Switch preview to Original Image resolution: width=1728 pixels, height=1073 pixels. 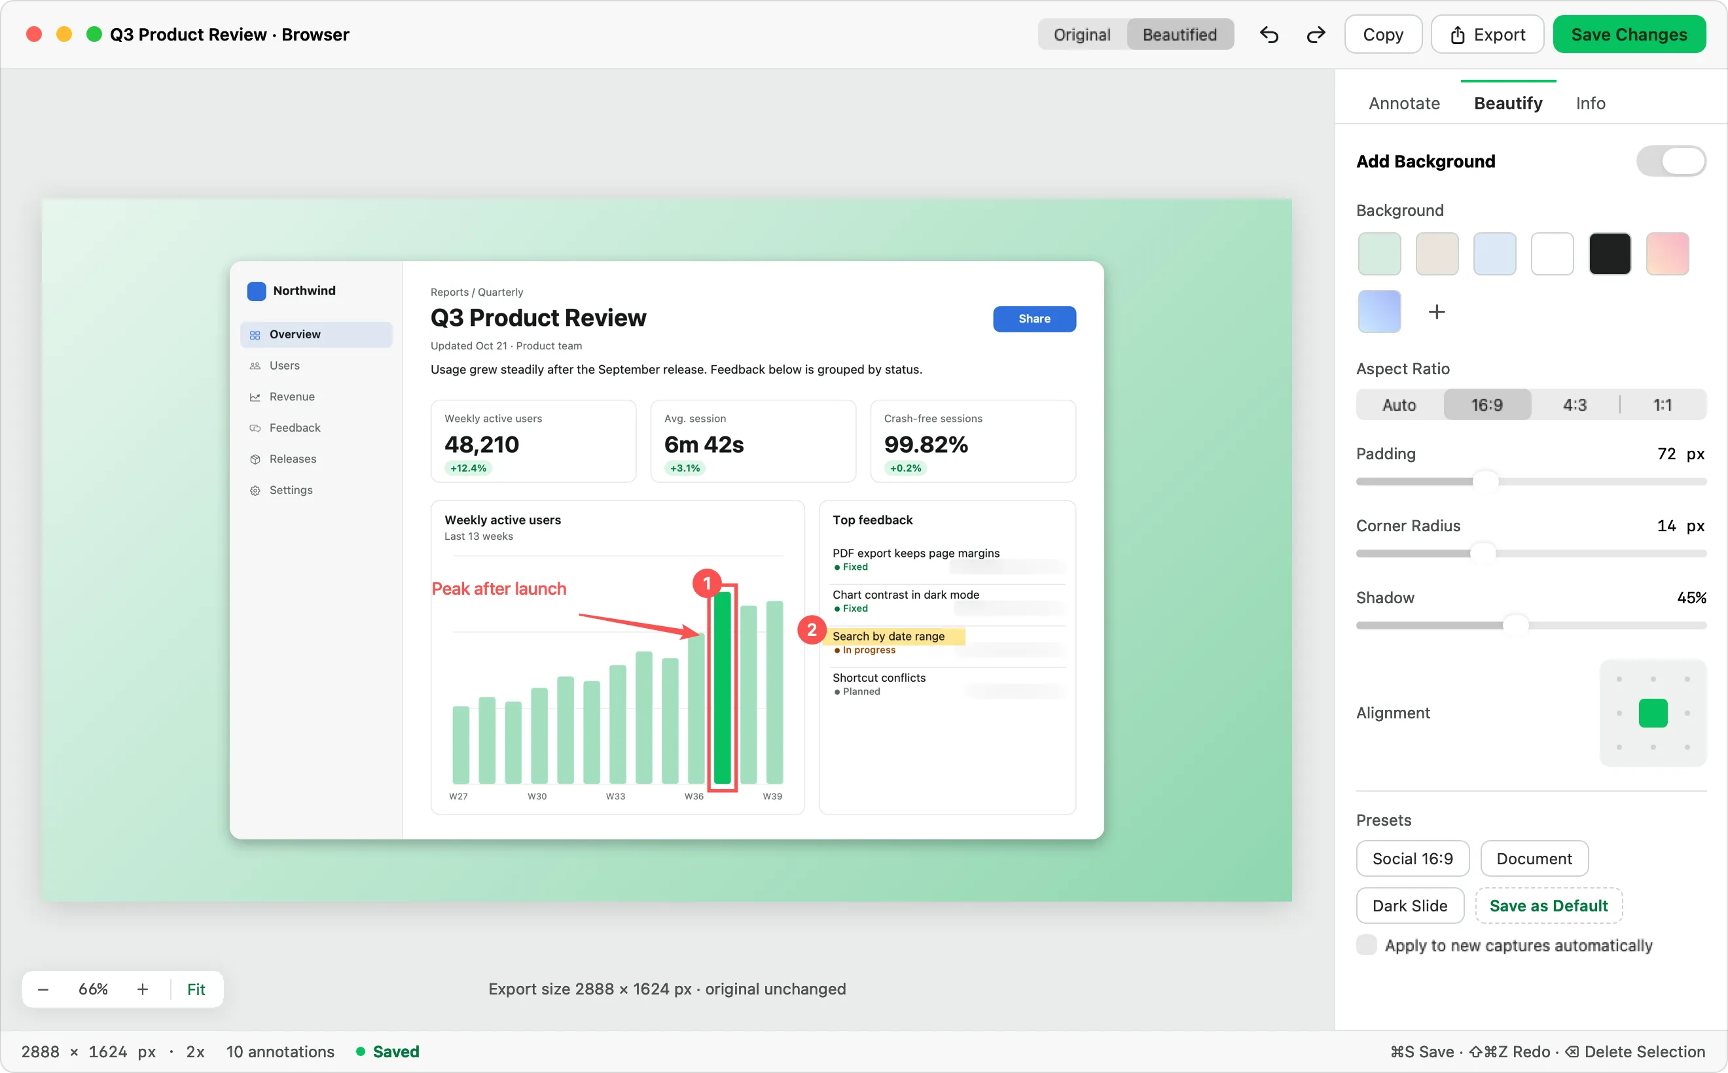(1082, 35)
